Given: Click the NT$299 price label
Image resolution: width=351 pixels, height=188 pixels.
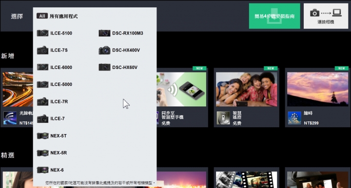Looking at the screenshot, I should click(311, 123).
